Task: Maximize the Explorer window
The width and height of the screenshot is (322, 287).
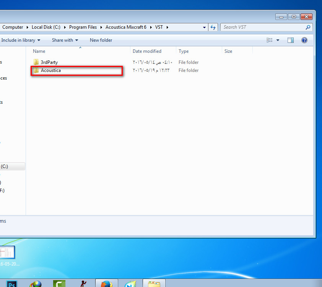Action: coord(294,17)
